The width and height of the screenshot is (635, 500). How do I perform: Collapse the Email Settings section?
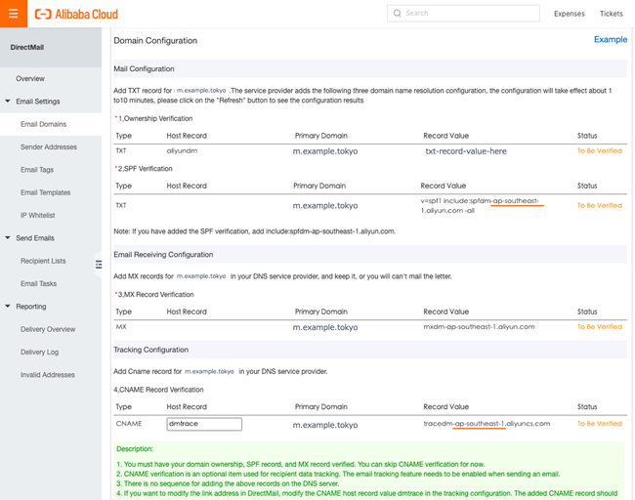(8, 102)
